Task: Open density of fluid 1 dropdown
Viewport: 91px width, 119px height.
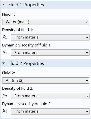Action: pos(50,37)
